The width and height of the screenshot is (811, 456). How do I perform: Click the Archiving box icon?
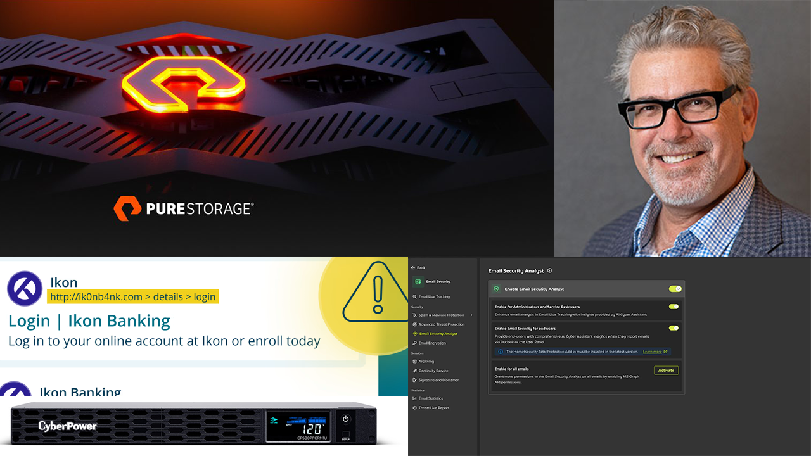pos(414,362)
